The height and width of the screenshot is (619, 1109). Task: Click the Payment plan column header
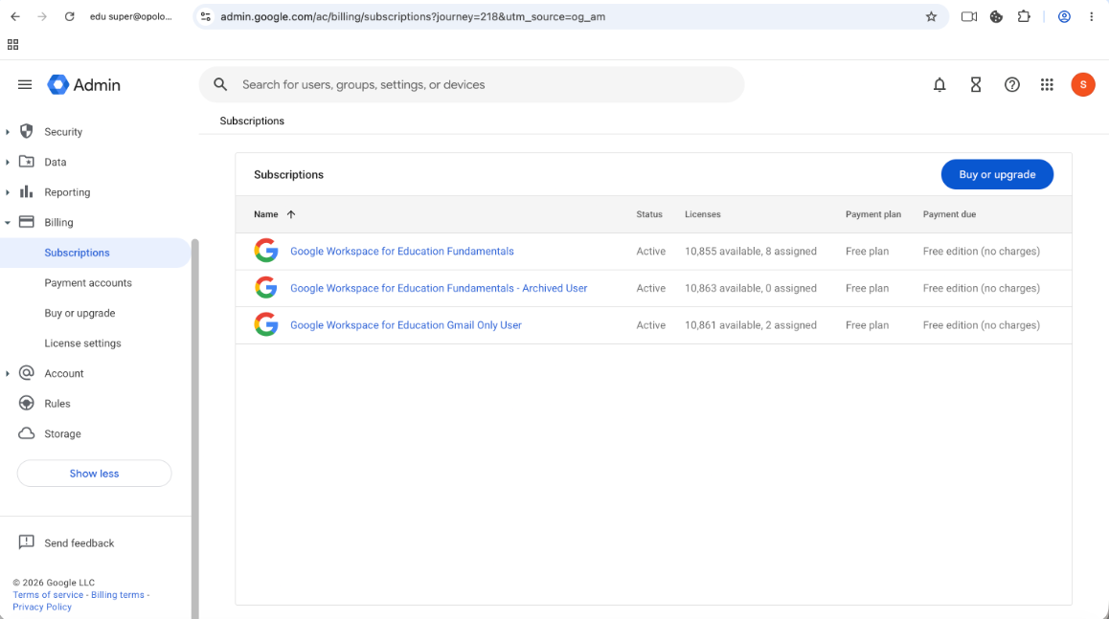pyautogui.click(x=872, y=214)
